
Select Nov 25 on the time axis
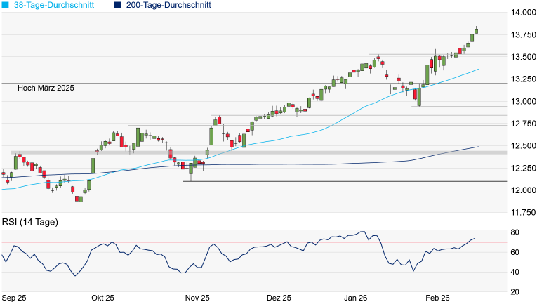point(197,298)
